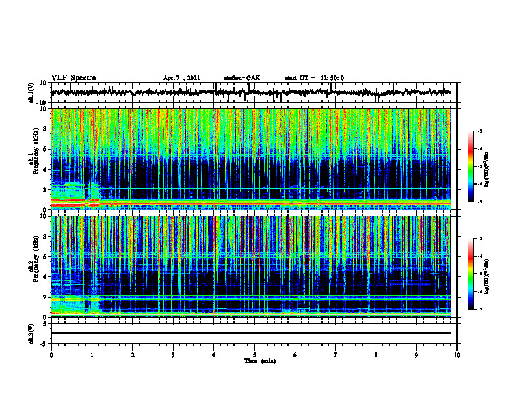Click the ch.2 color scale bar
The image size is (515, 398).
point(471,274)
